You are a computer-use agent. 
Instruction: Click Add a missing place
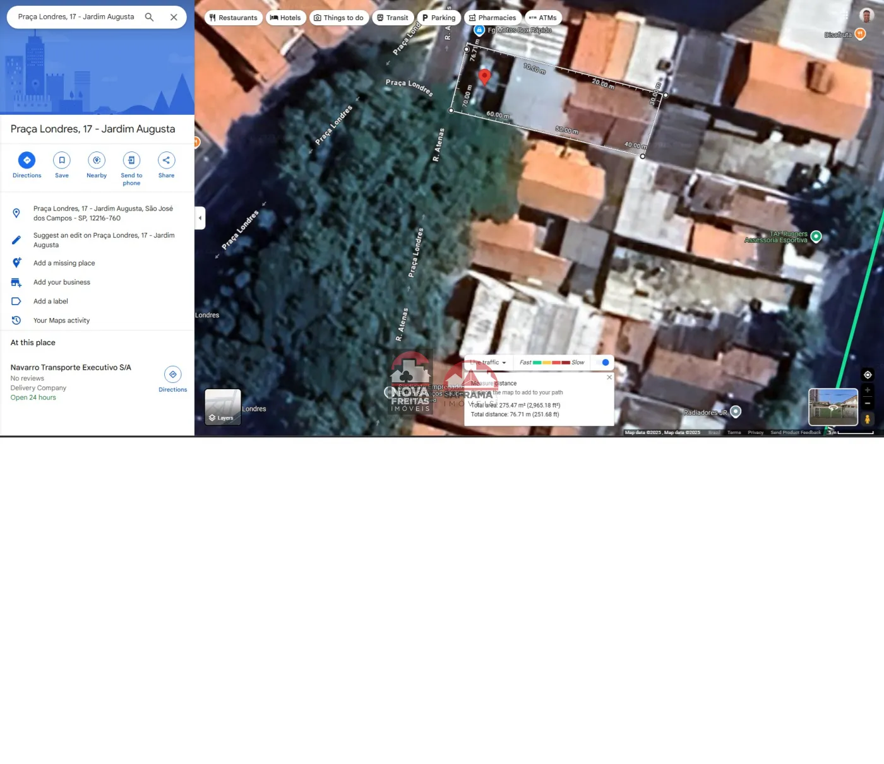pyautogui.click(x=64, y=263)
